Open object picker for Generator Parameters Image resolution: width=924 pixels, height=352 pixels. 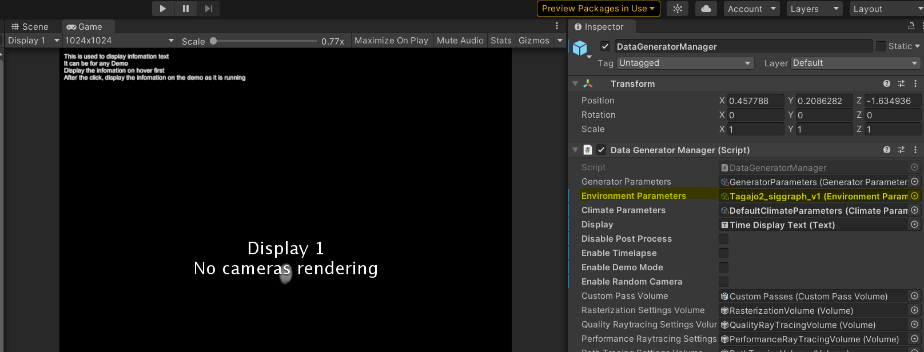pyautogui.click(x=914, y=182)
